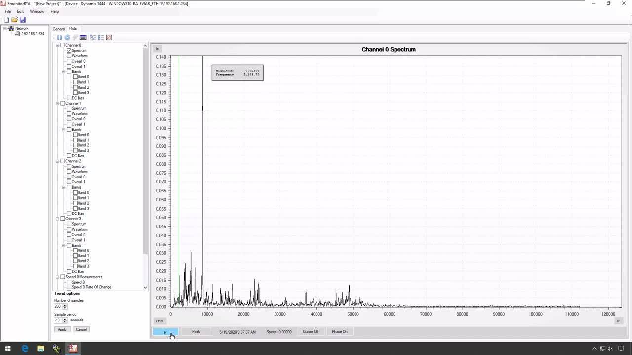Check Channel 1 Spectrum checkbox

(69, 108)
